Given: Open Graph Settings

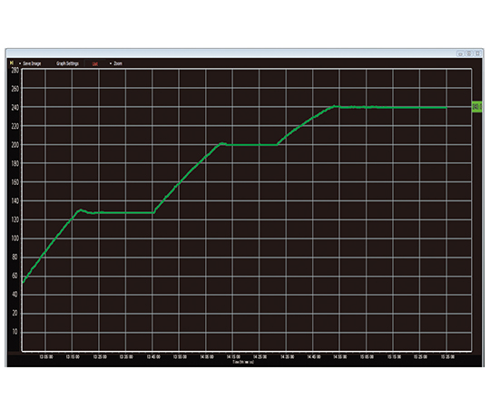Looking at the screenshot, I should pos(67,63).
